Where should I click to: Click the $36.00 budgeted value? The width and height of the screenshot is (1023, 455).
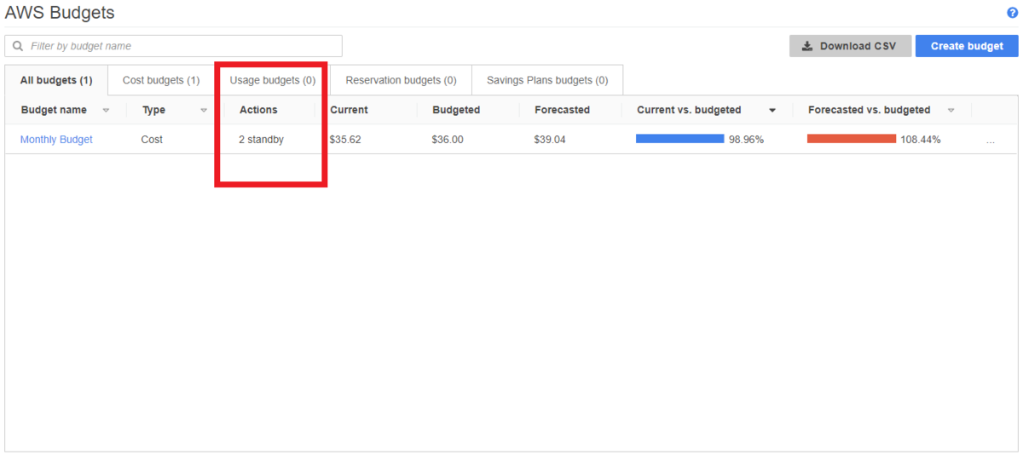point(448,140)
